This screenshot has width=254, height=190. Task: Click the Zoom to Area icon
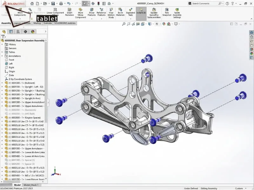[x=129, y=24]
